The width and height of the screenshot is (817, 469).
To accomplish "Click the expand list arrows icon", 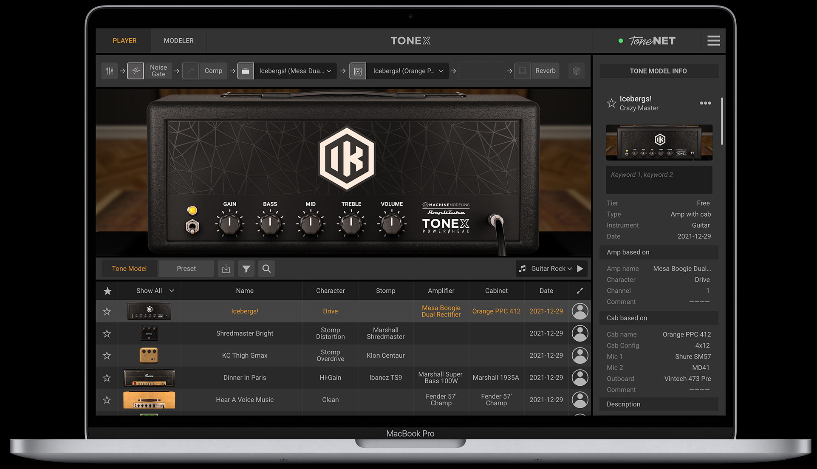I will coord(580,291).
